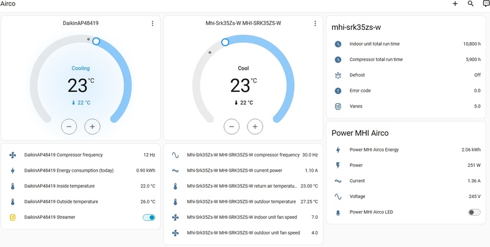Open MHI-SRK35ZS-W outdoor temperature row
Image resolution: width=490 pixels, height=247 pixels.
tap(243, 202)
